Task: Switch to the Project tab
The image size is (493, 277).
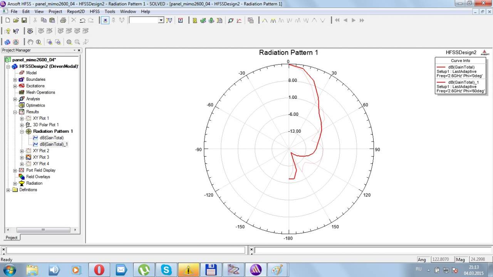Action: tap(12, 238)
